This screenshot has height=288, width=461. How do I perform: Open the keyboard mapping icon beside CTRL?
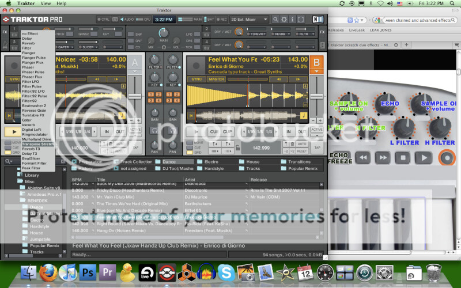(x=115, y=20)
